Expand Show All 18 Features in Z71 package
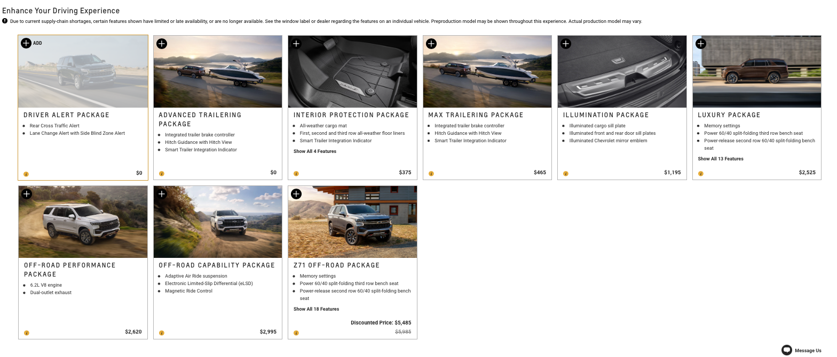The width and height of the screenshot is (837, 357). 316,309
